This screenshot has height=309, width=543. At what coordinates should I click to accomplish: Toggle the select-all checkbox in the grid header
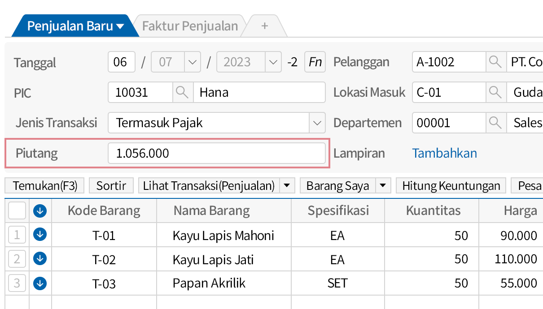click(x=17, y=210)
